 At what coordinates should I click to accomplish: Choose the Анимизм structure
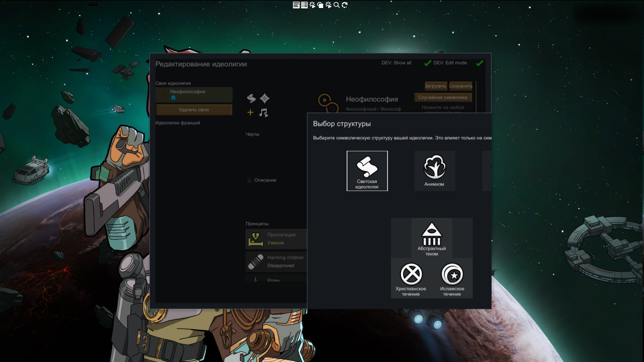435,171
